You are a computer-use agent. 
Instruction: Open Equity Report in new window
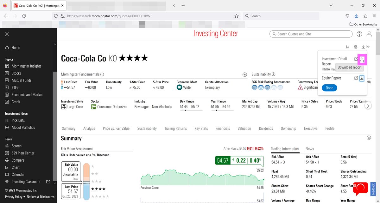click(x=356, y=78)
